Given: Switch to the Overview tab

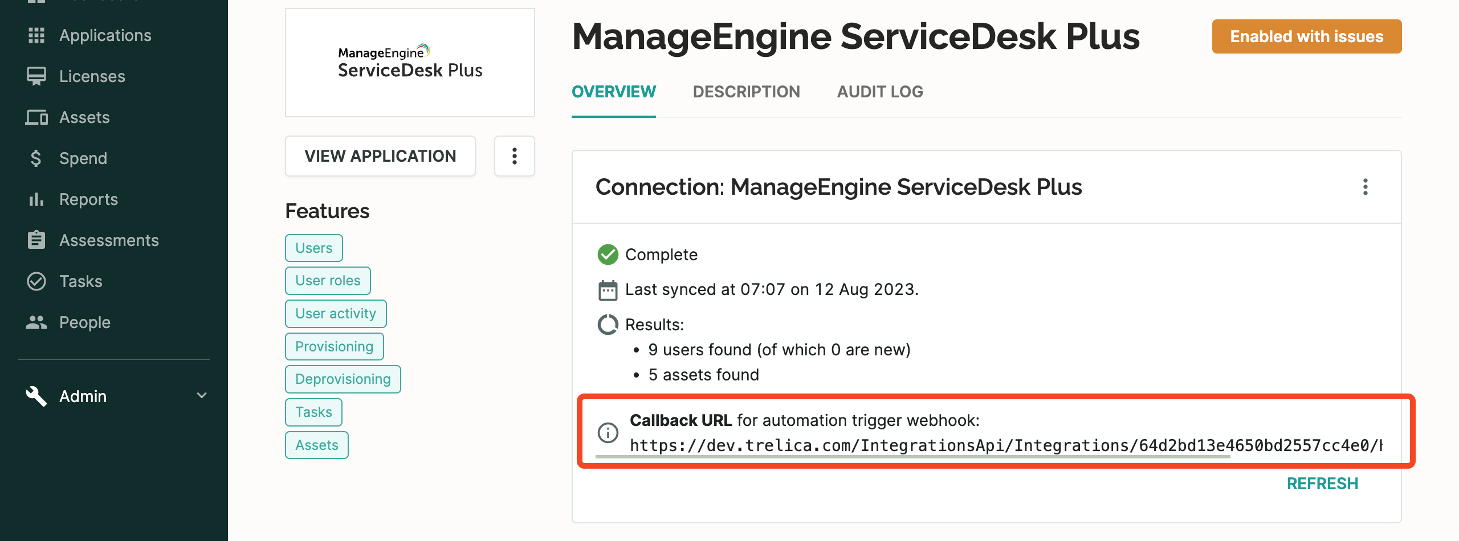Looking at the screenshot, I should (x=614, y=92).
